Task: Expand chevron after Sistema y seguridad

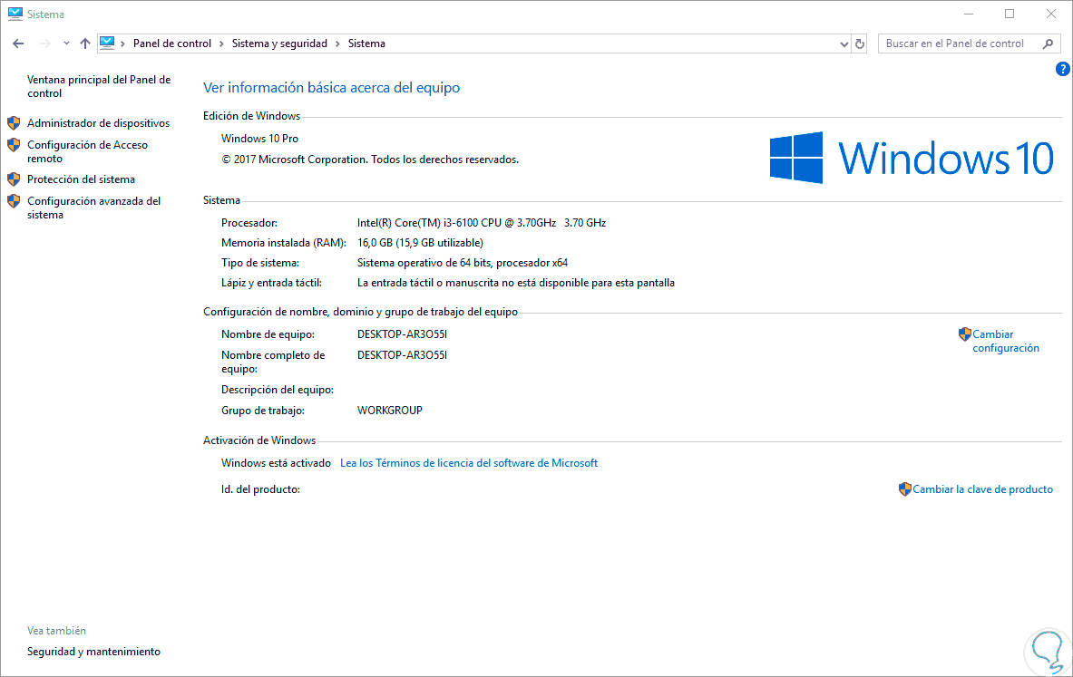Action: click(337, 44)
